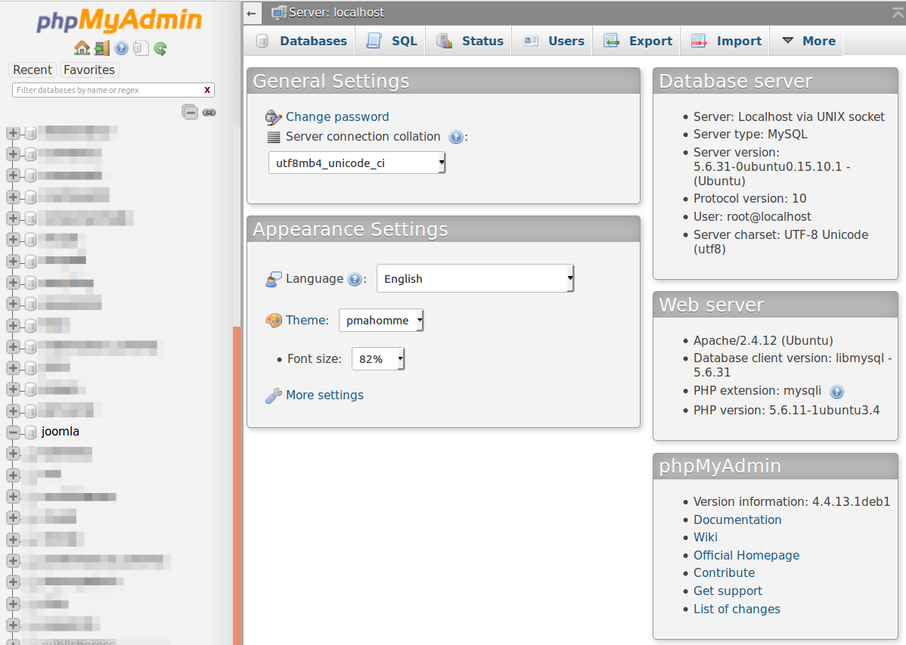Click the collapse all databases icon
This screenshot has width=906, height=645.
tap(190, 112)
